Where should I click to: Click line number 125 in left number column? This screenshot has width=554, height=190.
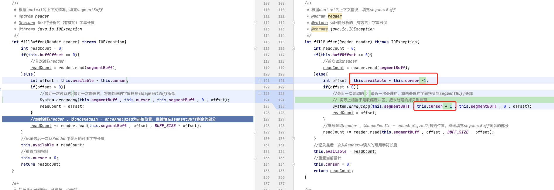coord(266,106)
